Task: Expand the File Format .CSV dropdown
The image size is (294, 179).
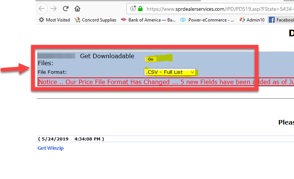Action: coord(170,72)
